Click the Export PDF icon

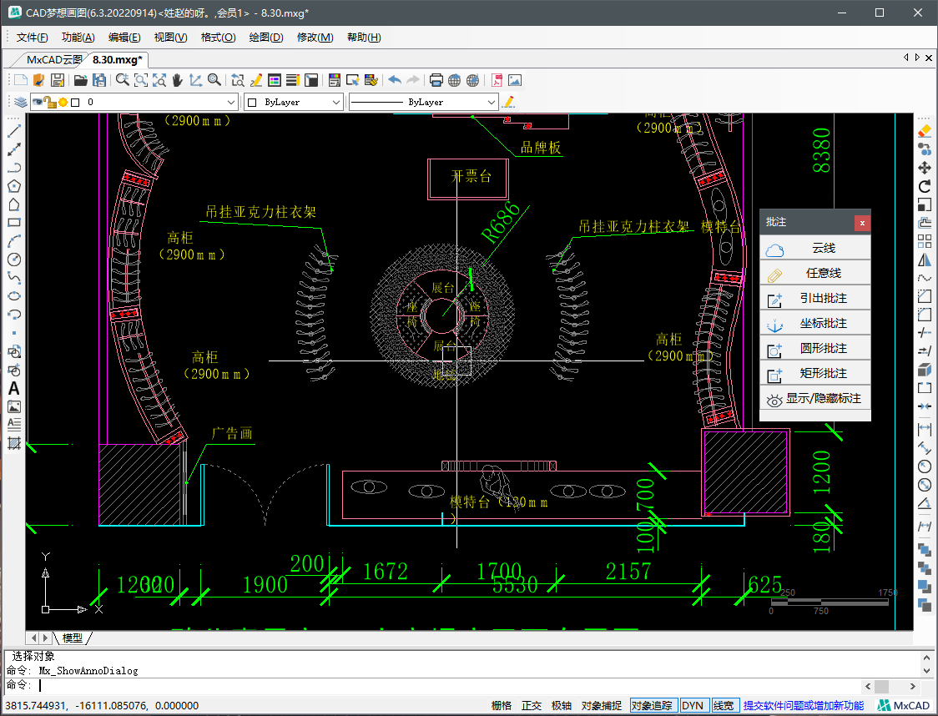pos(497,80)
